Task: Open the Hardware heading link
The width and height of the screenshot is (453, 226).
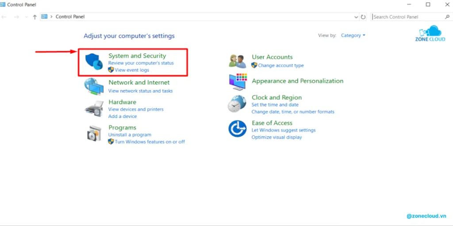Action: pyautogui.click(x=122, y=102)
